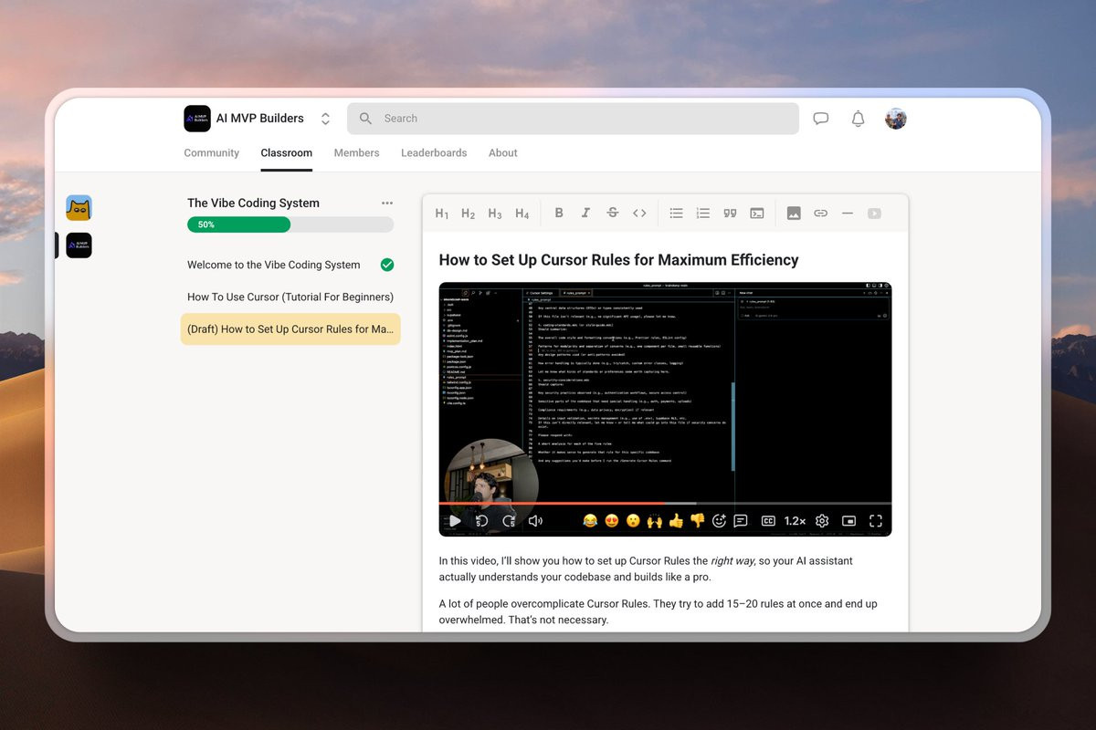This screenshot has height=730, width=1096.
Task: Insert a bulleted list
Action: pos(676,213)
